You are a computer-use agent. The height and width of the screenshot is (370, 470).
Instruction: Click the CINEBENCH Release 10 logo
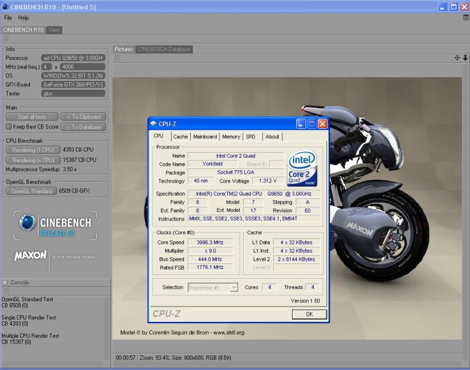[55, 226]
